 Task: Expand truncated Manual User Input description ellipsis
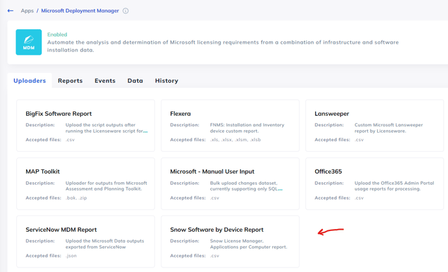pos(280,189)
